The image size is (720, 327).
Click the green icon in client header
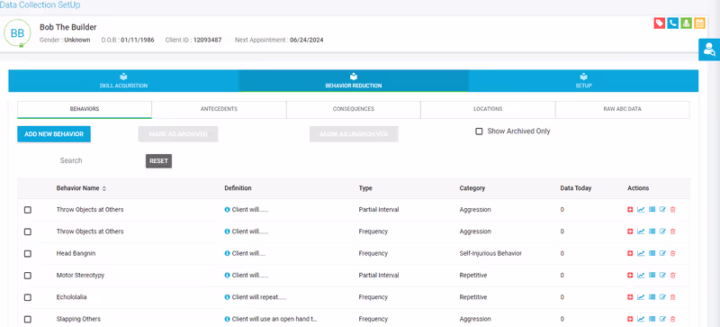(686, 23)
